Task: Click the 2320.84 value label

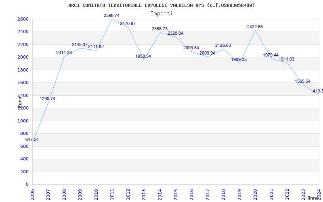Action: pyautogui.click(x=175, y=34)
